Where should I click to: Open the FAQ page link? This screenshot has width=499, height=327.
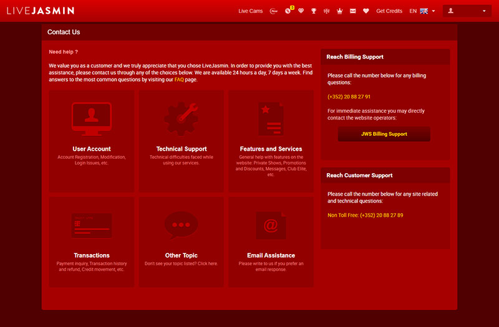(179, 80)
